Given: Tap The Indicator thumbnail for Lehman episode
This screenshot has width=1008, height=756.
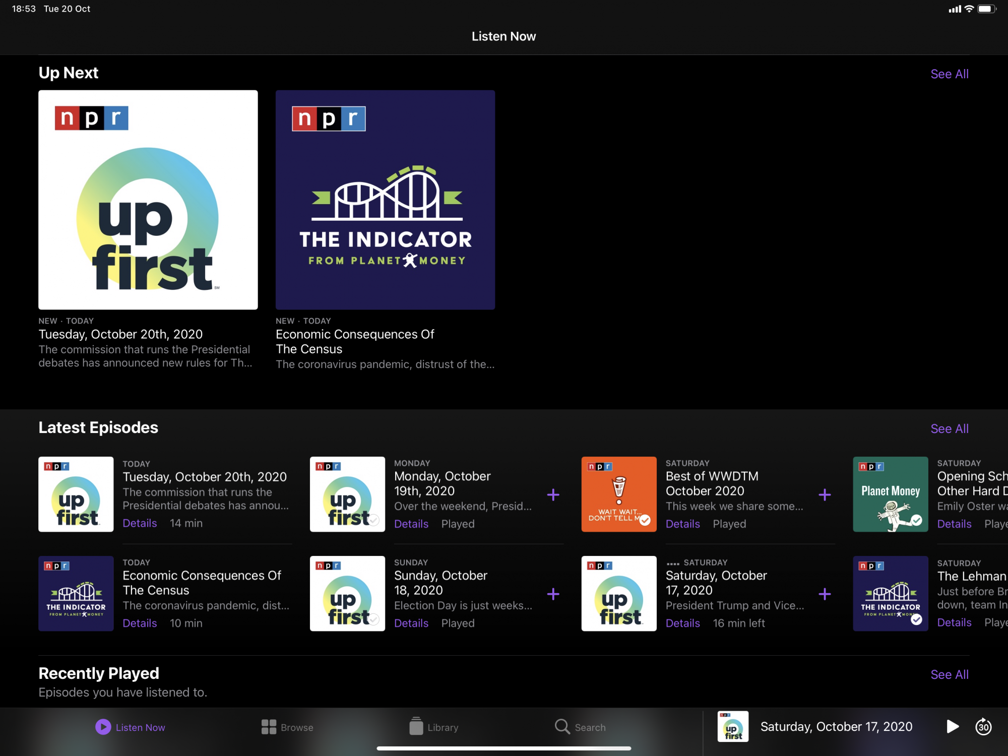Looking at the screenshot, I should [x=891, y=594].
